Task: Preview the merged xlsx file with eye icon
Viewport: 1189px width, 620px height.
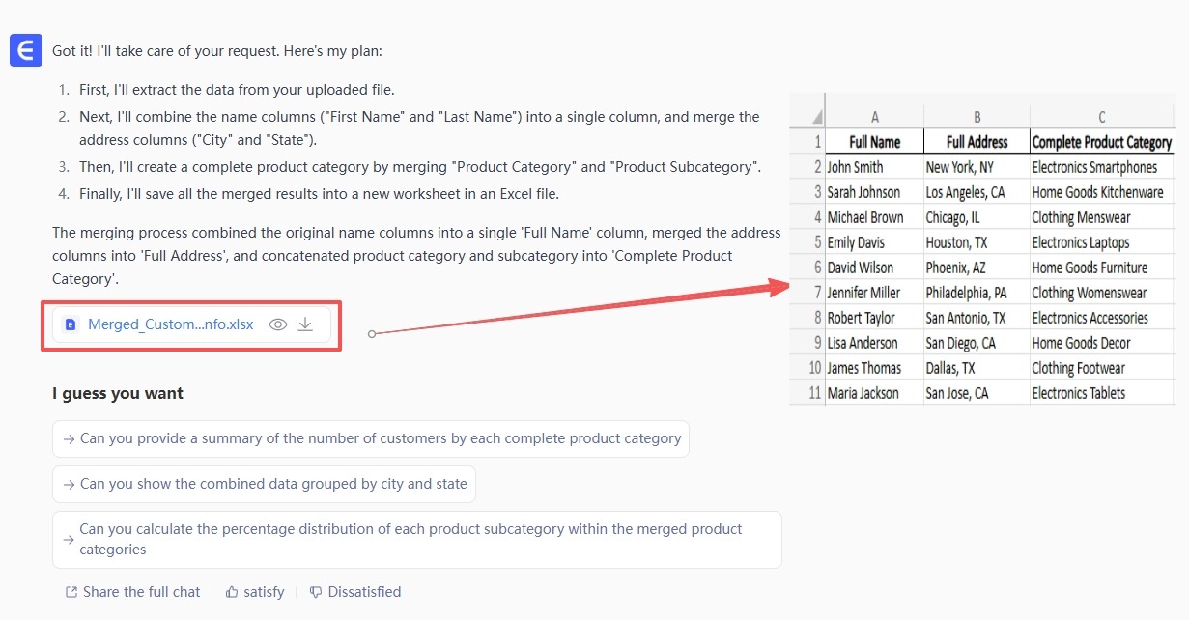Action: pyautogui.click(x=278, y=324)
